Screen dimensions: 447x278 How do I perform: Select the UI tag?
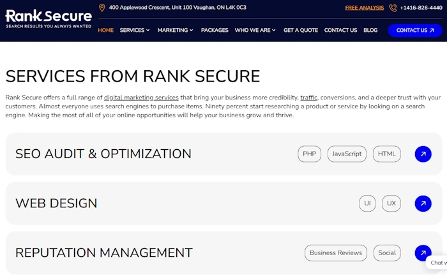[x=367, y=203]
